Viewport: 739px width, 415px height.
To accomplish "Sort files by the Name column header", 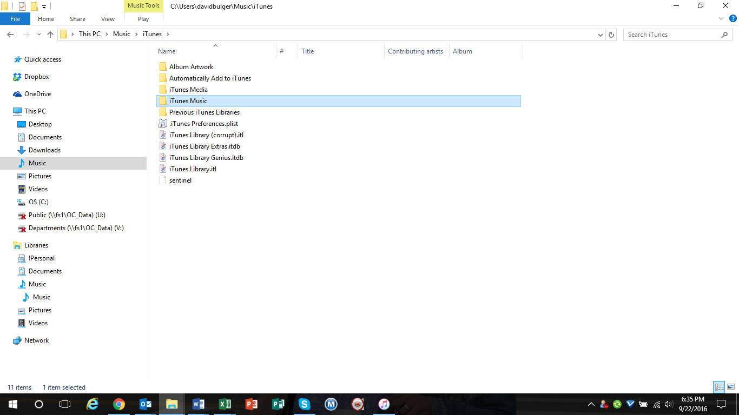I will pos(166,51).
